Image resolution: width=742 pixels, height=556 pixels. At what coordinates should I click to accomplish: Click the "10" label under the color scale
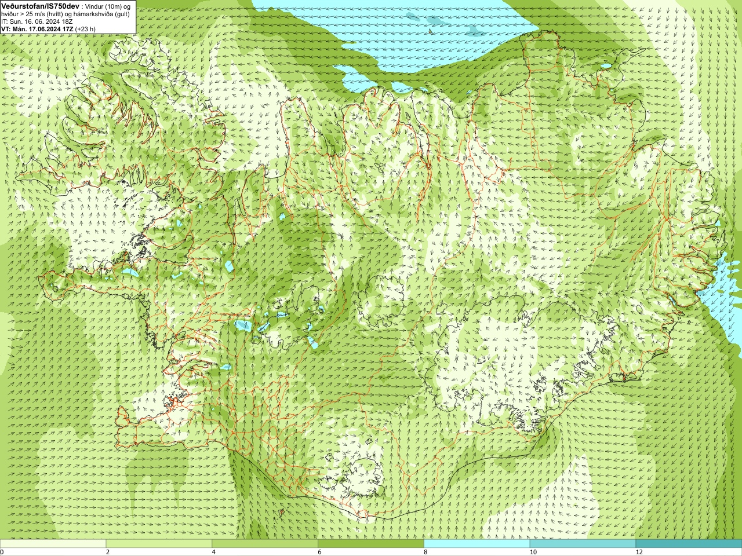[x=533, y=552]
